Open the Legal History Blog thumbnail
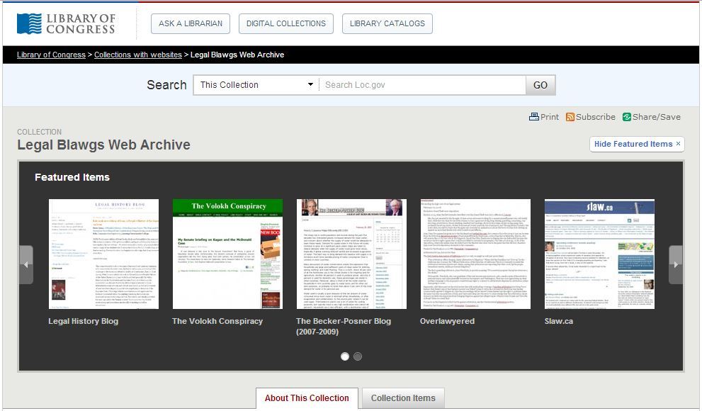Screen dimensions: 702x411 pyautogui.click(x=104, y=254)
